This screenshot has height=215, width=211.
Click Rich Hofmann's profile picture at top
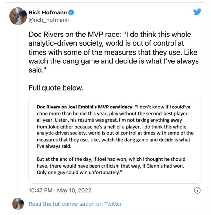tap(17, 16)
